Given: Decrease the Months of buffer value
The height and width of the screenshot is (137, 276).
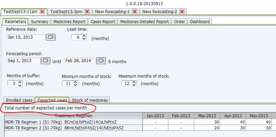Looking at the screenshot, I should (20, 85).
